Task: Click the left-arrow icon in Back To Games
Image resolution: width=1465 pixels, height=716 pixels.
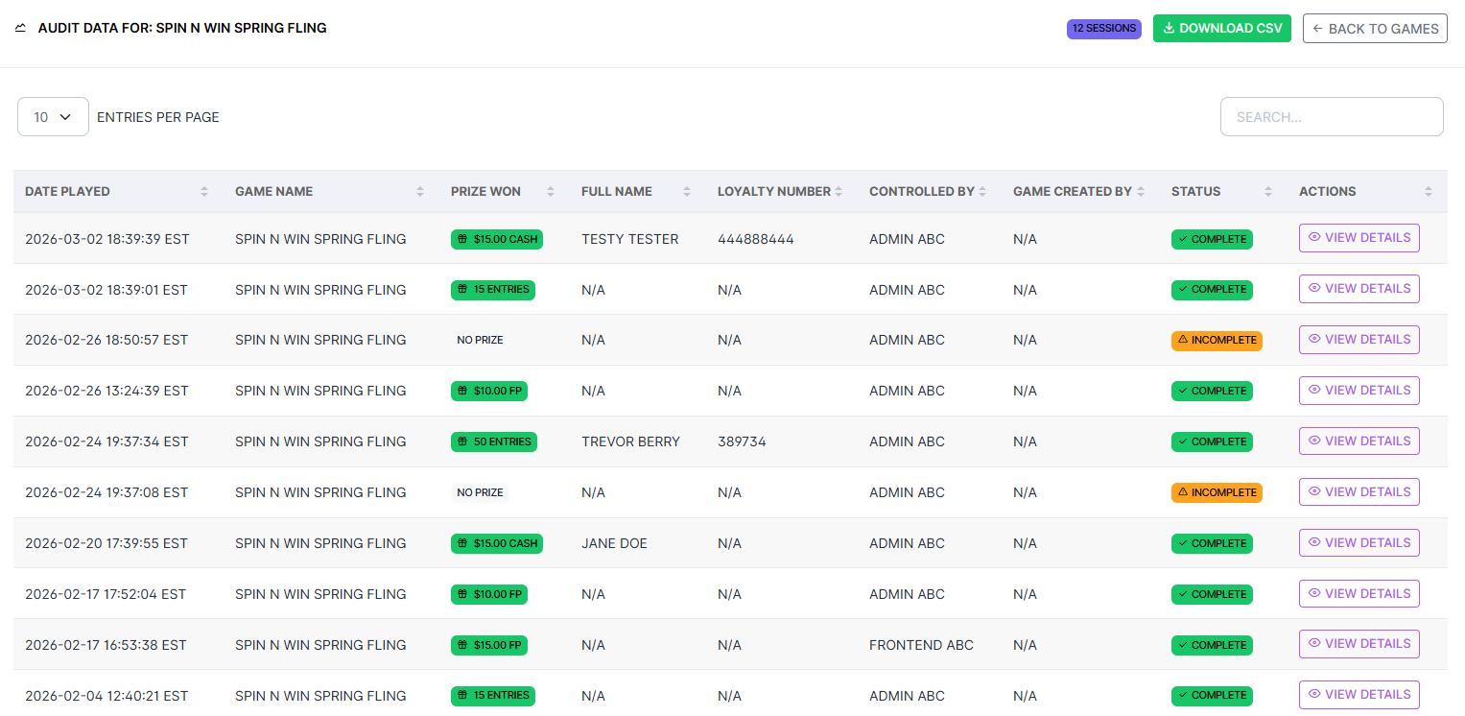Action: 1319,28
